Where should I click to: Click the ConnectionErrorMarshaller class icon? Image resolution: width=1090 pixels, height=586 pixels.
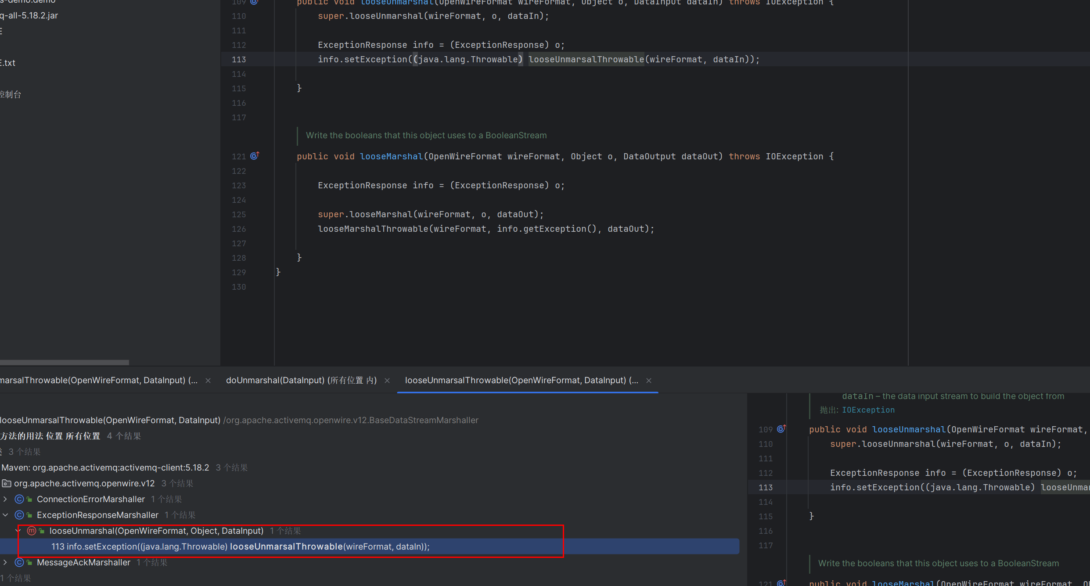pos(19,499)
